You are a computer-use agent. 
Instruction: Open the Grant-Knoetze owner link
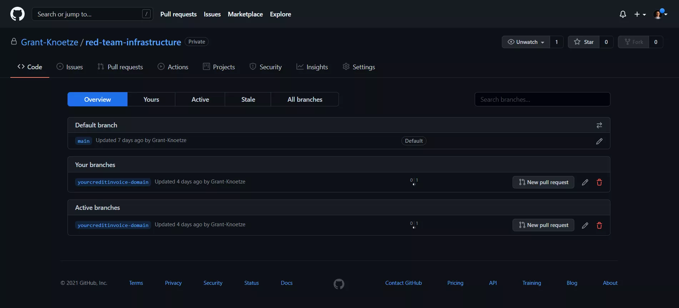click(50, 42)
